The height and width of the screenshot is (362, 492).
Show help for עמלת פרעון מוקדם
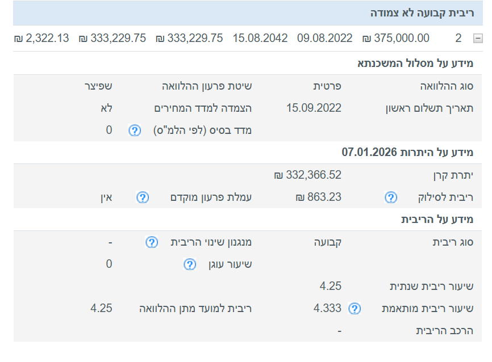point(143,197)
